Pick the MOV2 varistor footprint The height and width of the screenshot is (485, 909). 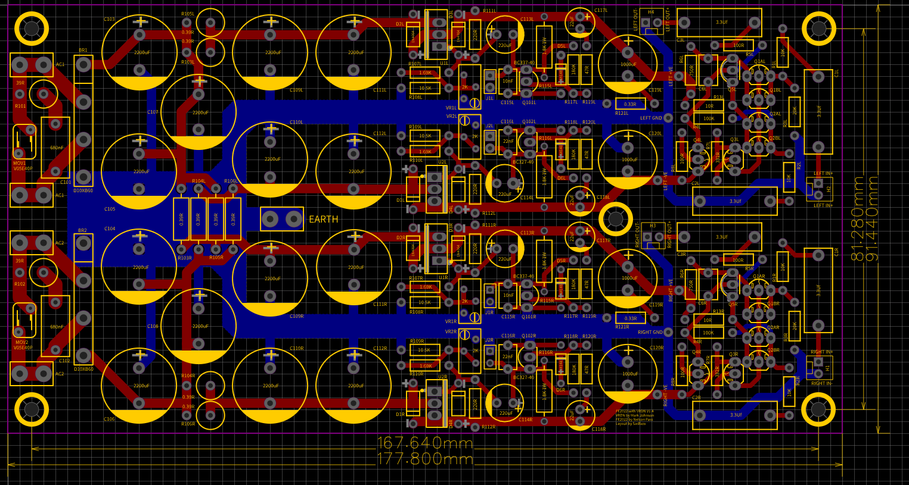tap(24, 320)
